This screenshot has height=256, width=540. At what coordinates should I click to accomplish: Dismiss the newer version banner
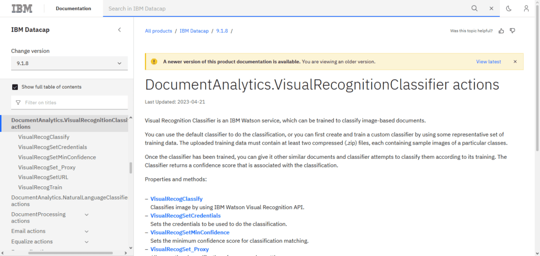[515, 62]
